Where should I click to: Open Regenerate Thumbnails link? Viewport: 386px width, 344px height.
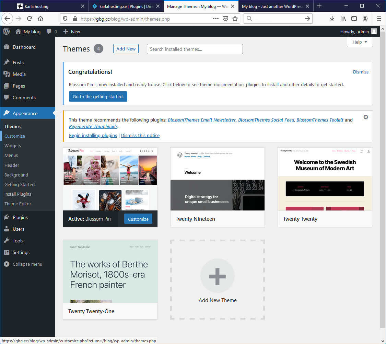[x=93, y=127]
